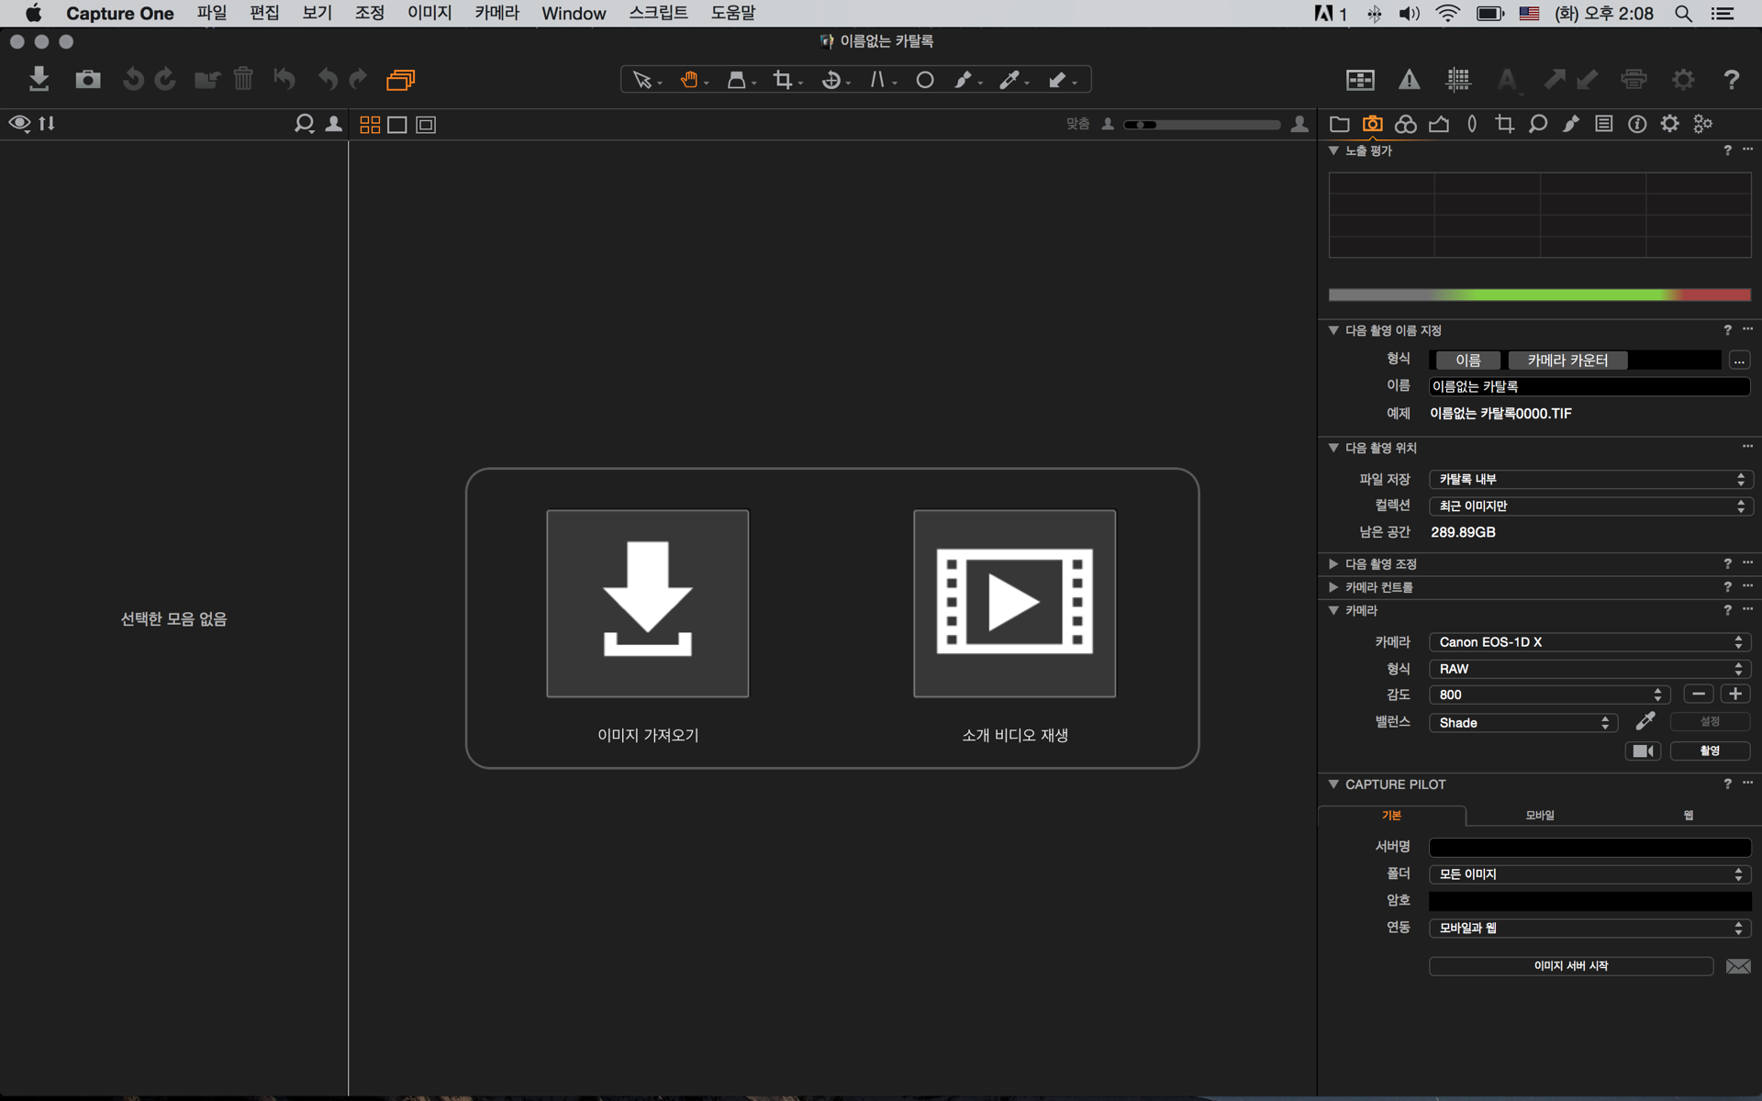Switch to single image viewer mode
Screen dimensions: 1762x1101
click(397, 125)
